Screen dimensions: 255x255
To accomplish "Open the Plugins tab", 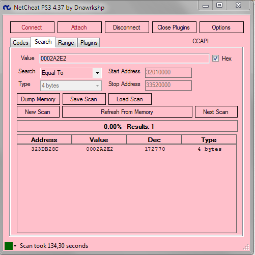I will (89, 43).
